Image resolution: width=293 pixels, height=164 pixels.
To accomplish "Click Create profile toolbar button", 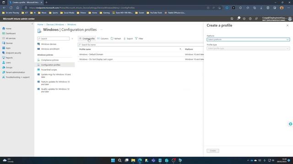I will [87, 38].
